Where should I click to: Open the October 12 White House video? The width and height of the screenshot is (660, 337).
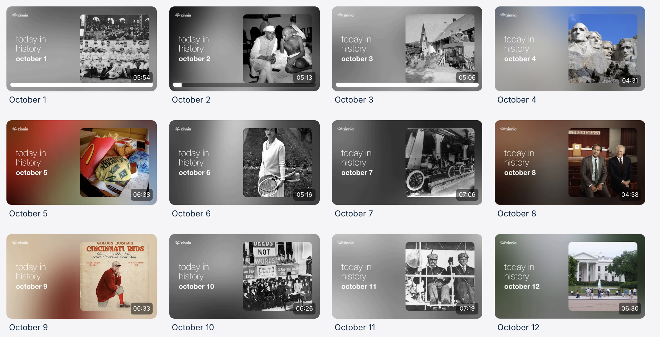point(570,276)
